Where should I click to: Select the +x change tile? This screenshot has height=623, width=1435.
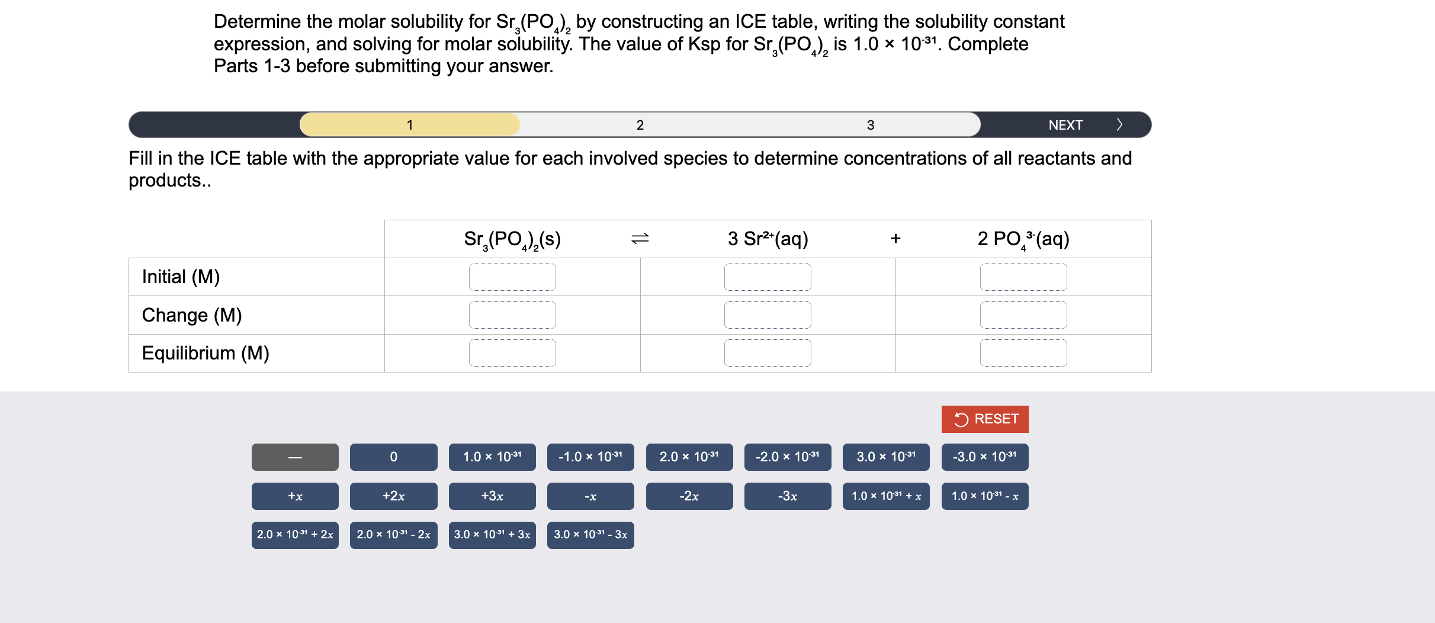pos(294,496)
